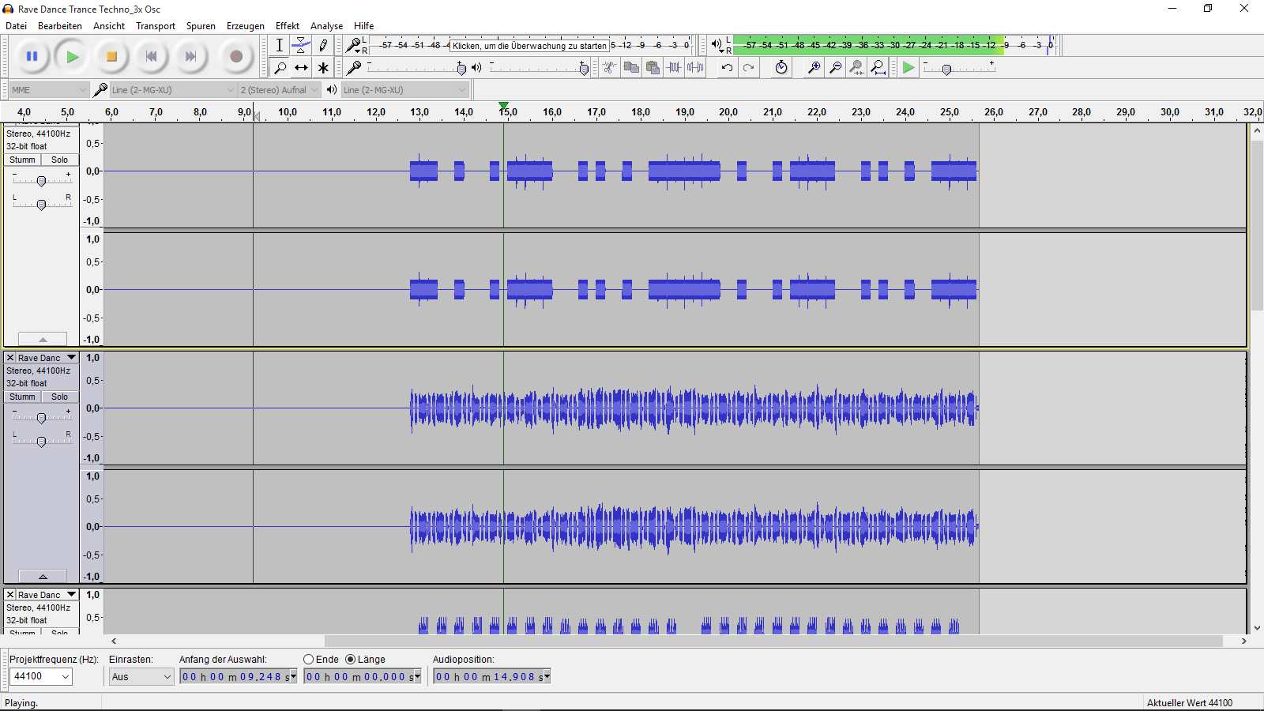Screen dimensions: 1264x711
Task: Select the Ende radio button
Action: coord(309,660)
